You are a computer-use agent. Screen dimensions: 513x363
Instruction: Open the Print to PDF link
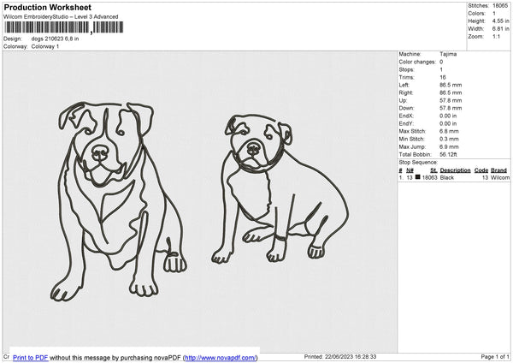tap(31, 357)
